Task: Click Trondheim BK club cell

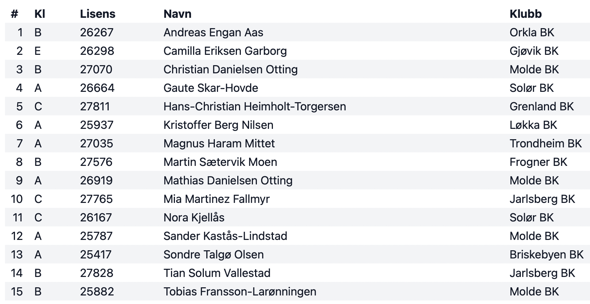Action: pyautogui.click(x=545, y=143)
